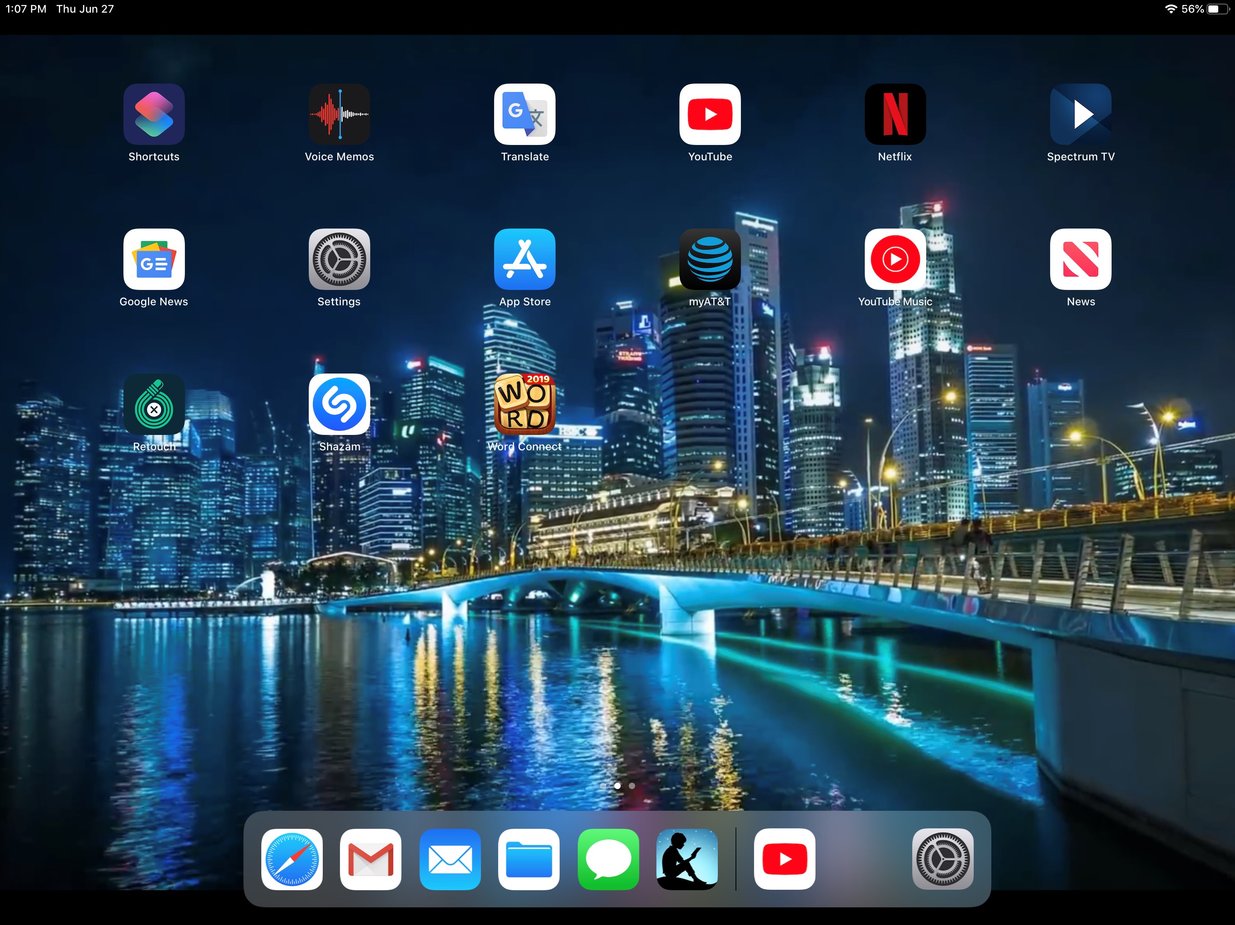Screen dimensions: 1235x925
Task: Tap the "Shazam" label
Action: tap(339, 447)
